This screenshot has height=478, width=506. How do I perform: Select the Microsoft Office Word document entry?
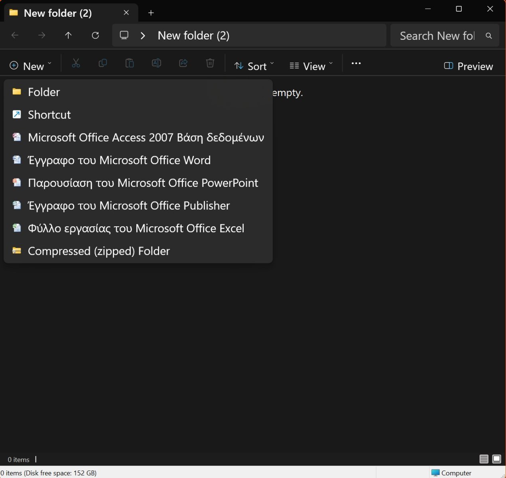138,160
